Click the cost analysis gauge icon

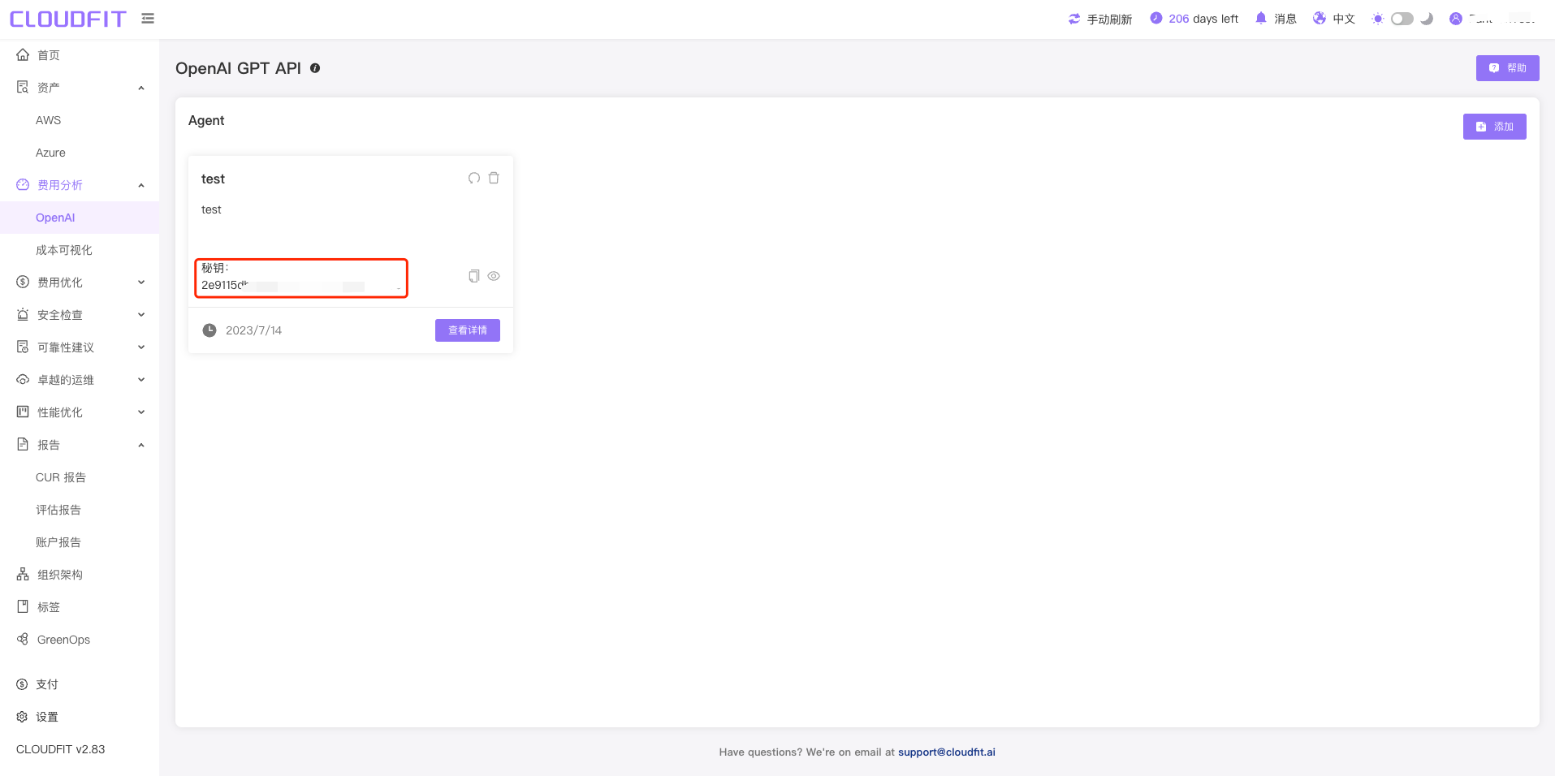click(x=23, y=185)
